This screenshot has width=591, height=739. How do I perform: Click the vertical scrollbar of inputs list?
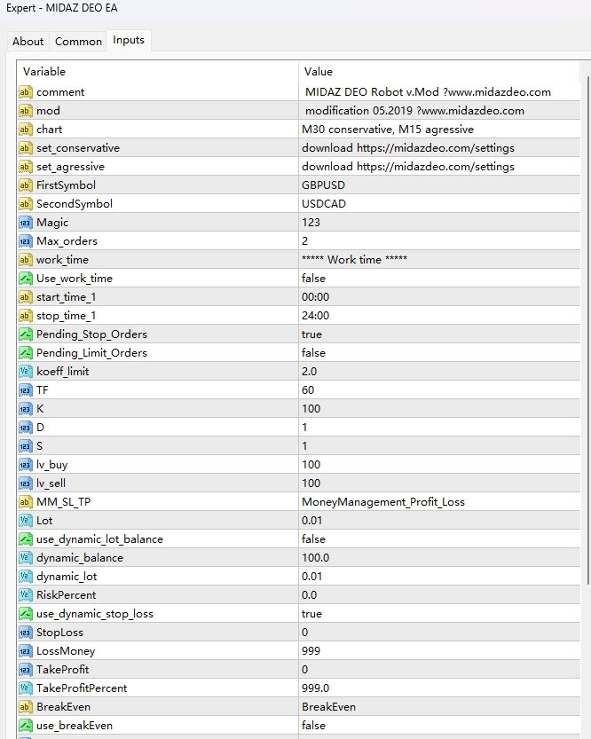click(584, 355)
